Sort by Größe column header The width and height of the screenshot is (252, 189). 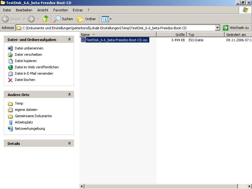coord(171,35)
